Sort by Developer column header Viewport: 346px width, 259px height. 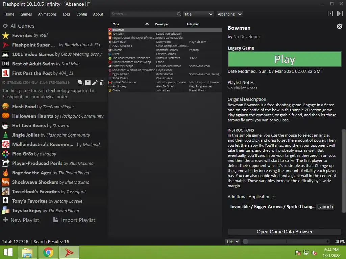coord(162,24)
